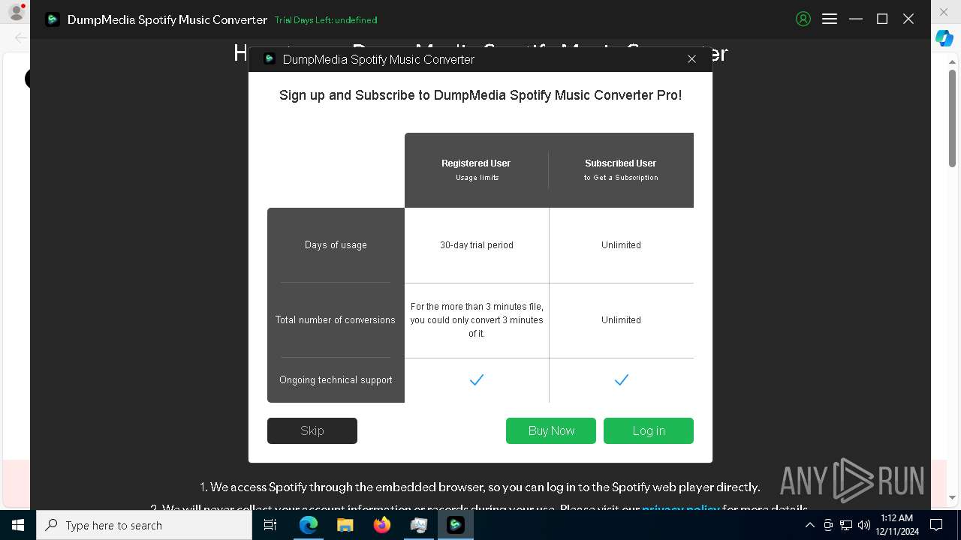Open File Explorer from taskbar
961x540 pixels.
tap(345, 525)
